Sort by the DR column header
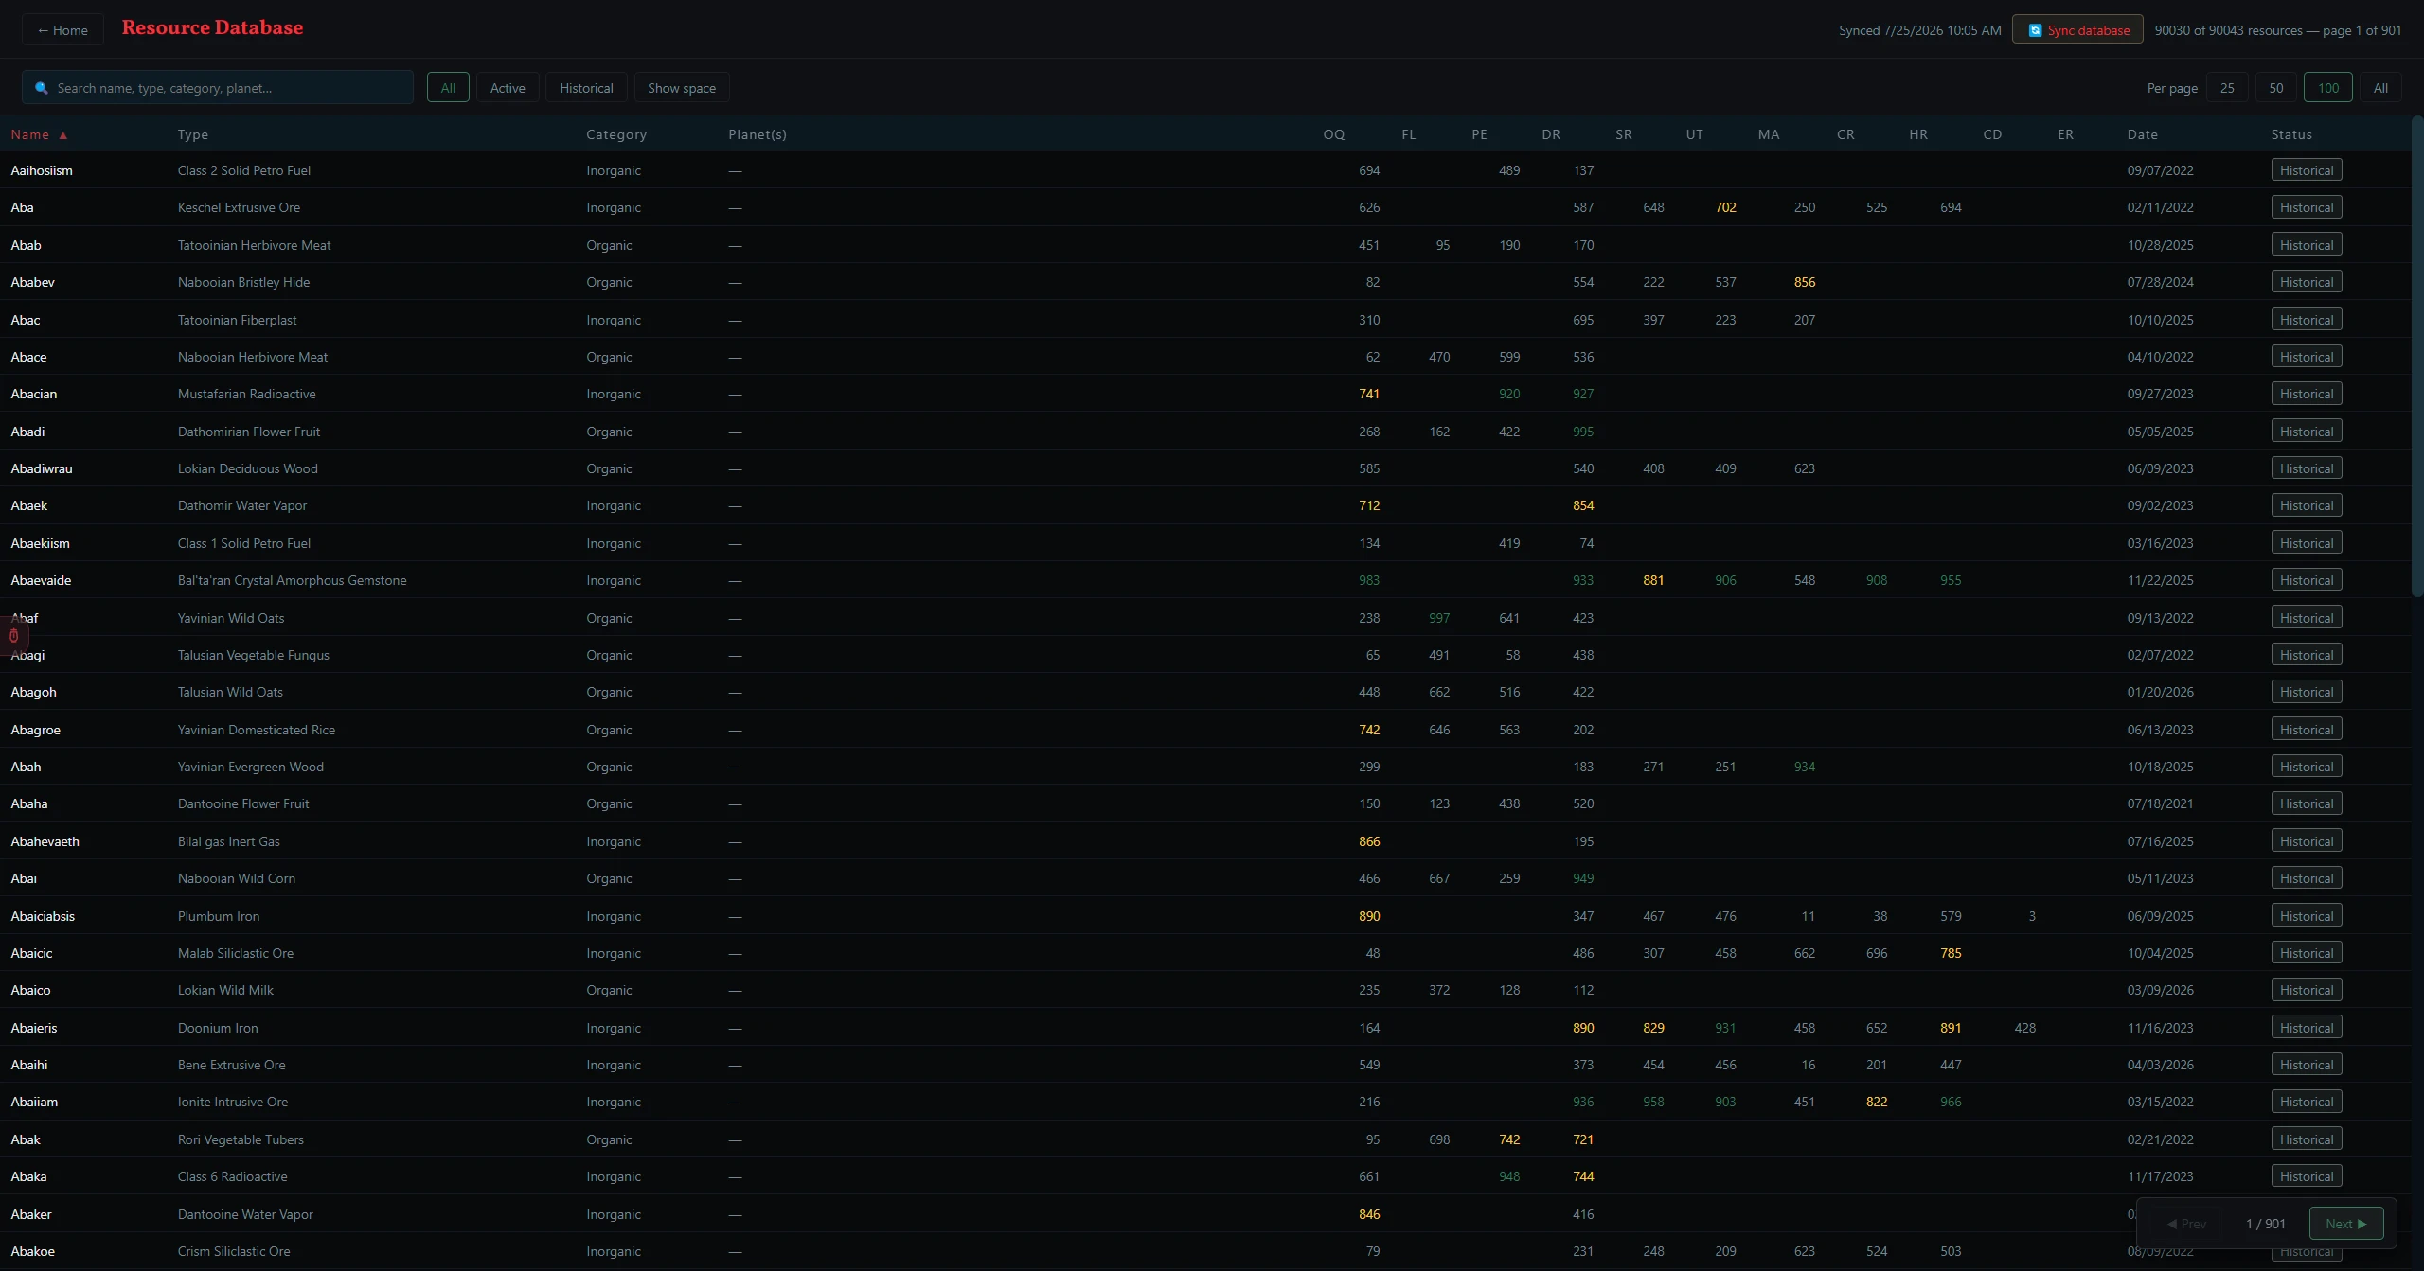 coord(1551,134)
